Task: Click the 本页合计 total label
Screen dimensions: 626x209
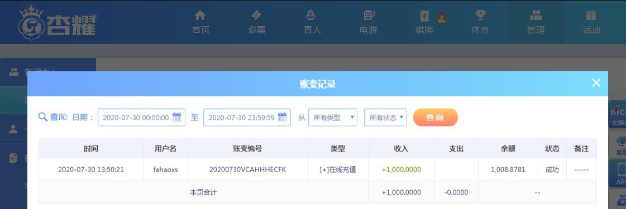Action: [203, 192]
